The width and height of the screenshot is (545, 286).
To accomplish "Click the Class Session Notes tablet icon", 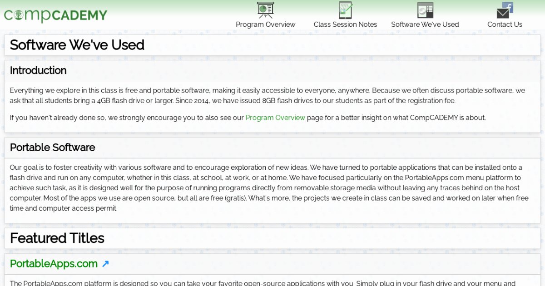I will [x=345, y=10].
